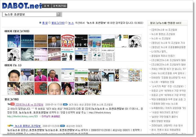Open thumbnail of man in pink cardigan standing
The image size is (196, 137).
[x=41, y=75]
